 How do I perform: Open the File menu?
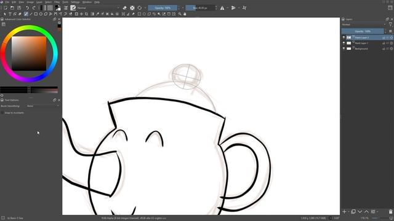pos(7,2)
